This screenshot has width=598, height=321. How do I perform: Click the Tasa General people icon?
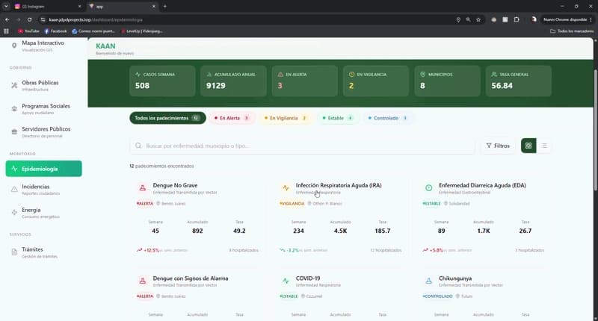click(x=494, y=74)
